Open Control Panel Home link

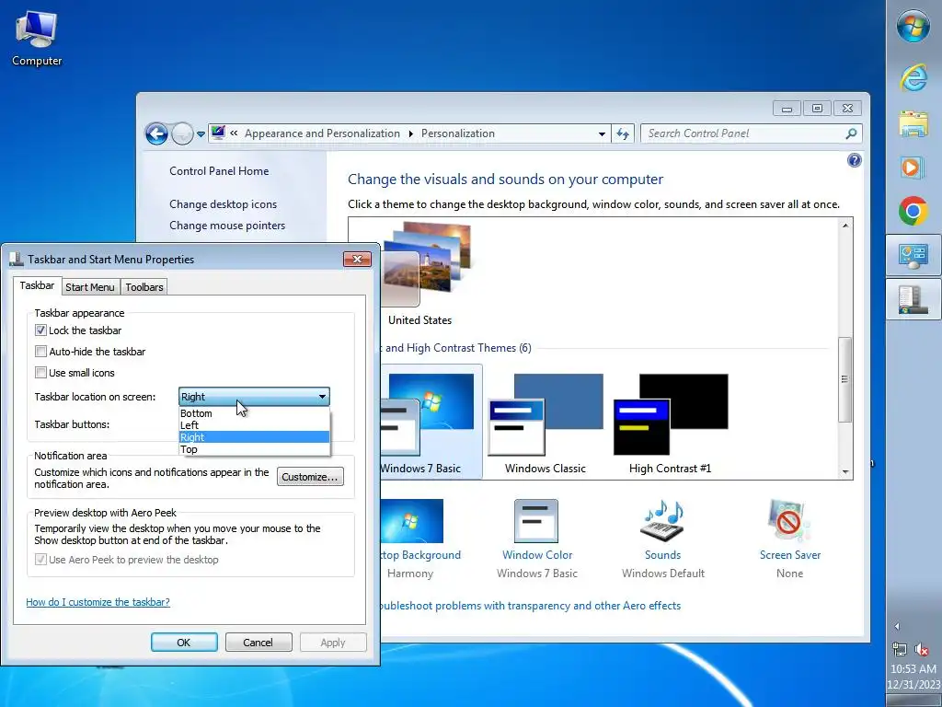point(219,171)
